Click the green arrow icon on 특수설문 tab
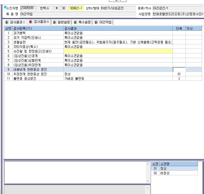204x194 pixels. [x=75, y=22]
